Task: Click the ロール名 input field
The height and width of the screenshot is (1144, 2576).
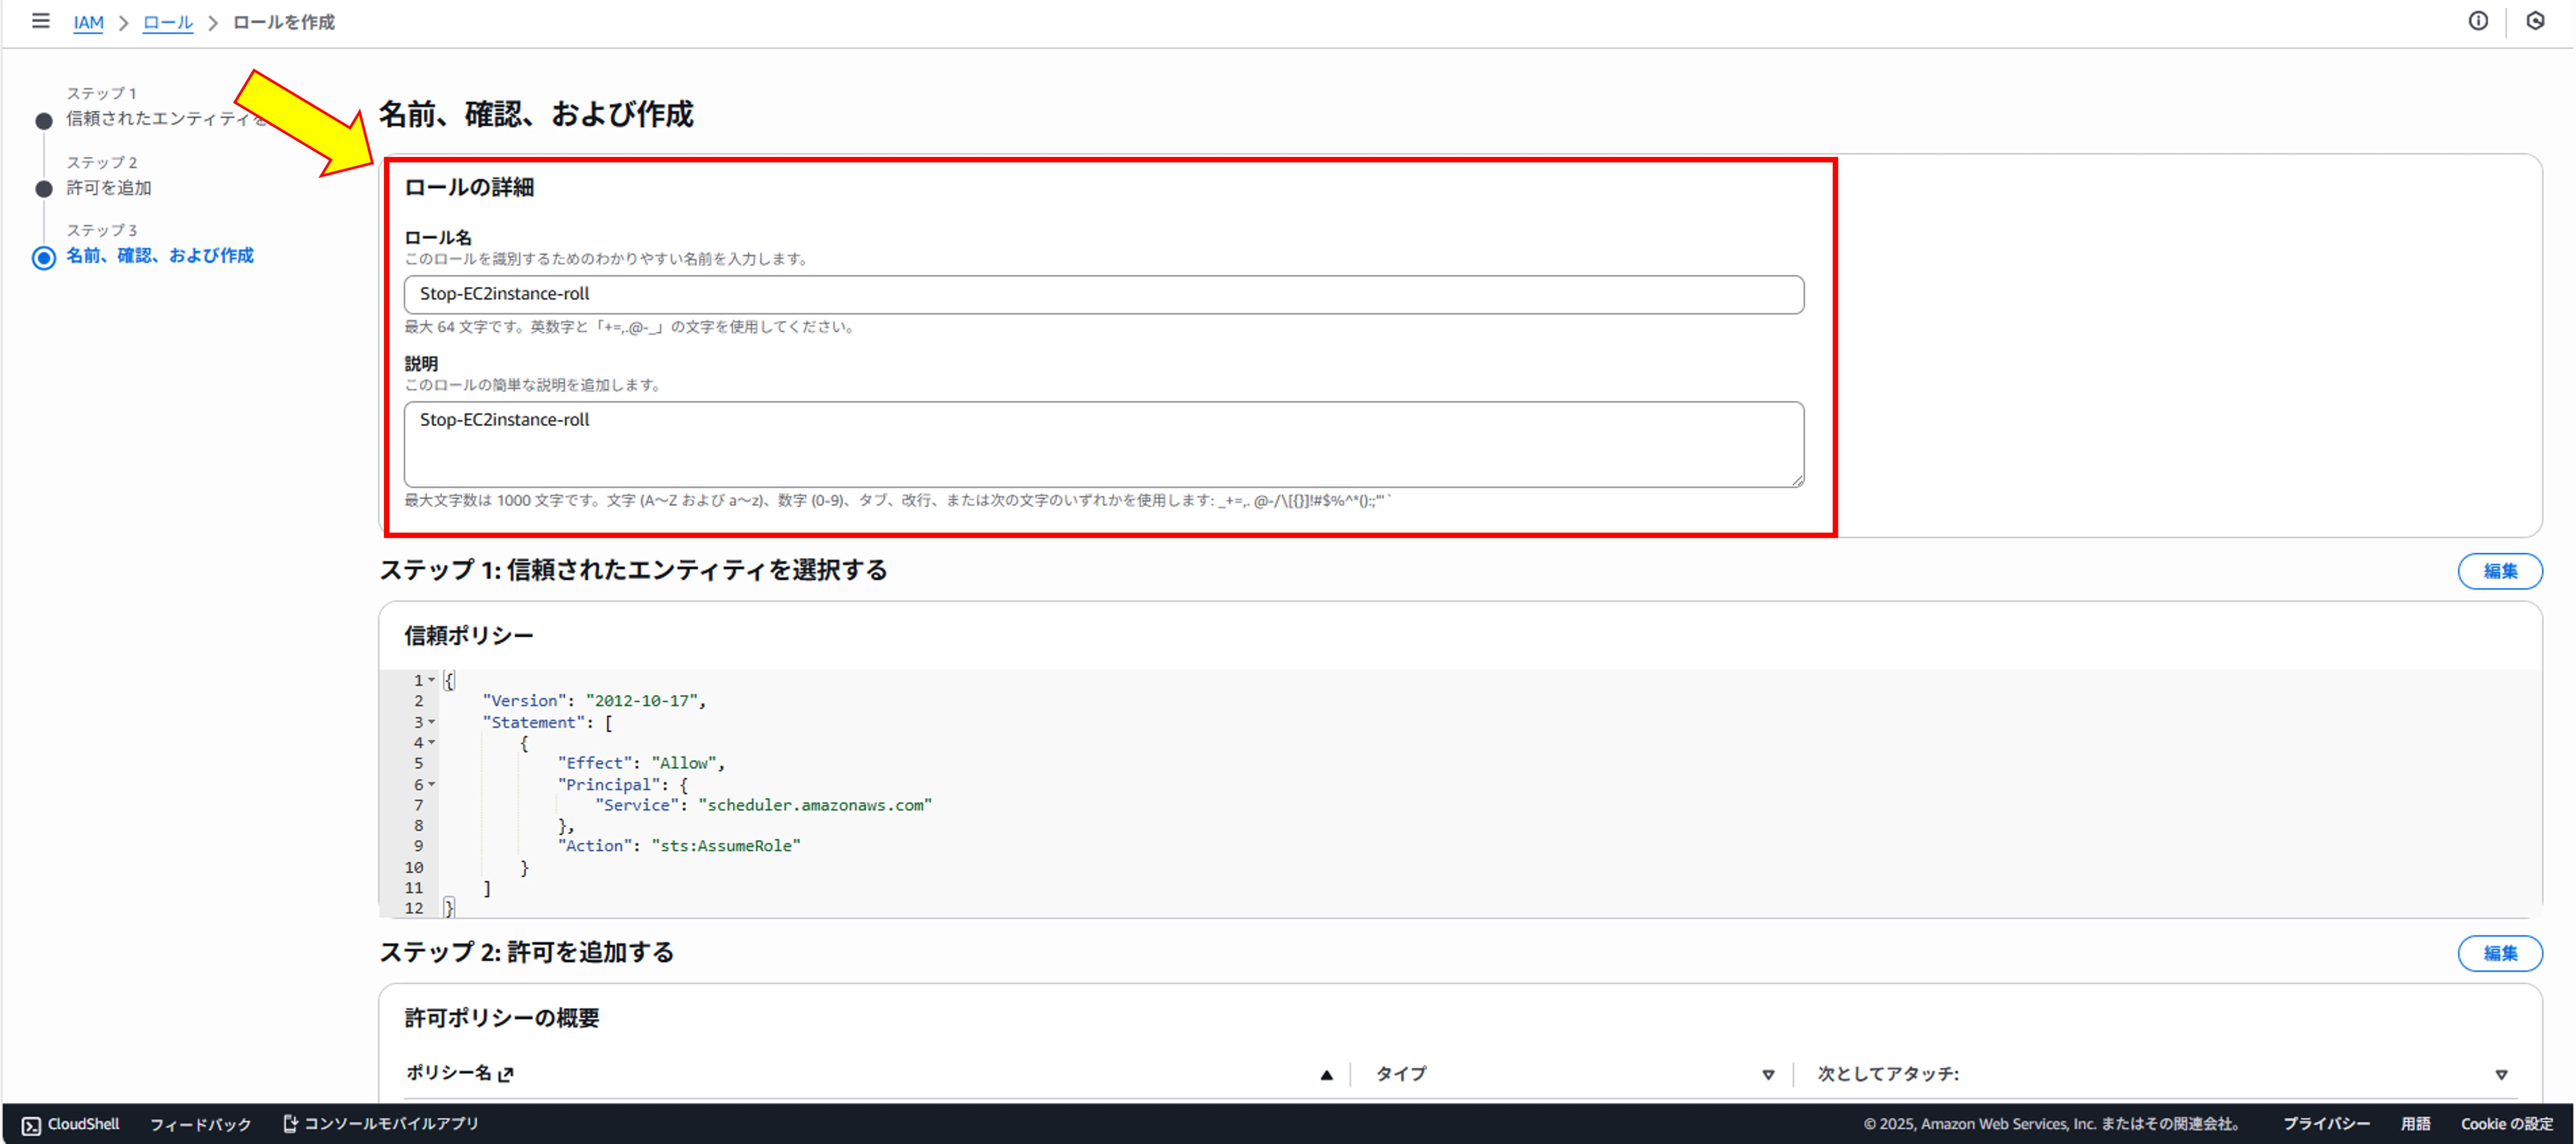Action: coord(1104,294)
